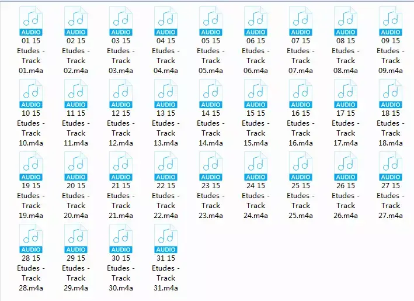This screenshot has height=301, width=414.
Task: Select the audio icon above 05 15 Etudes
Action: click(x=211, y=21)
